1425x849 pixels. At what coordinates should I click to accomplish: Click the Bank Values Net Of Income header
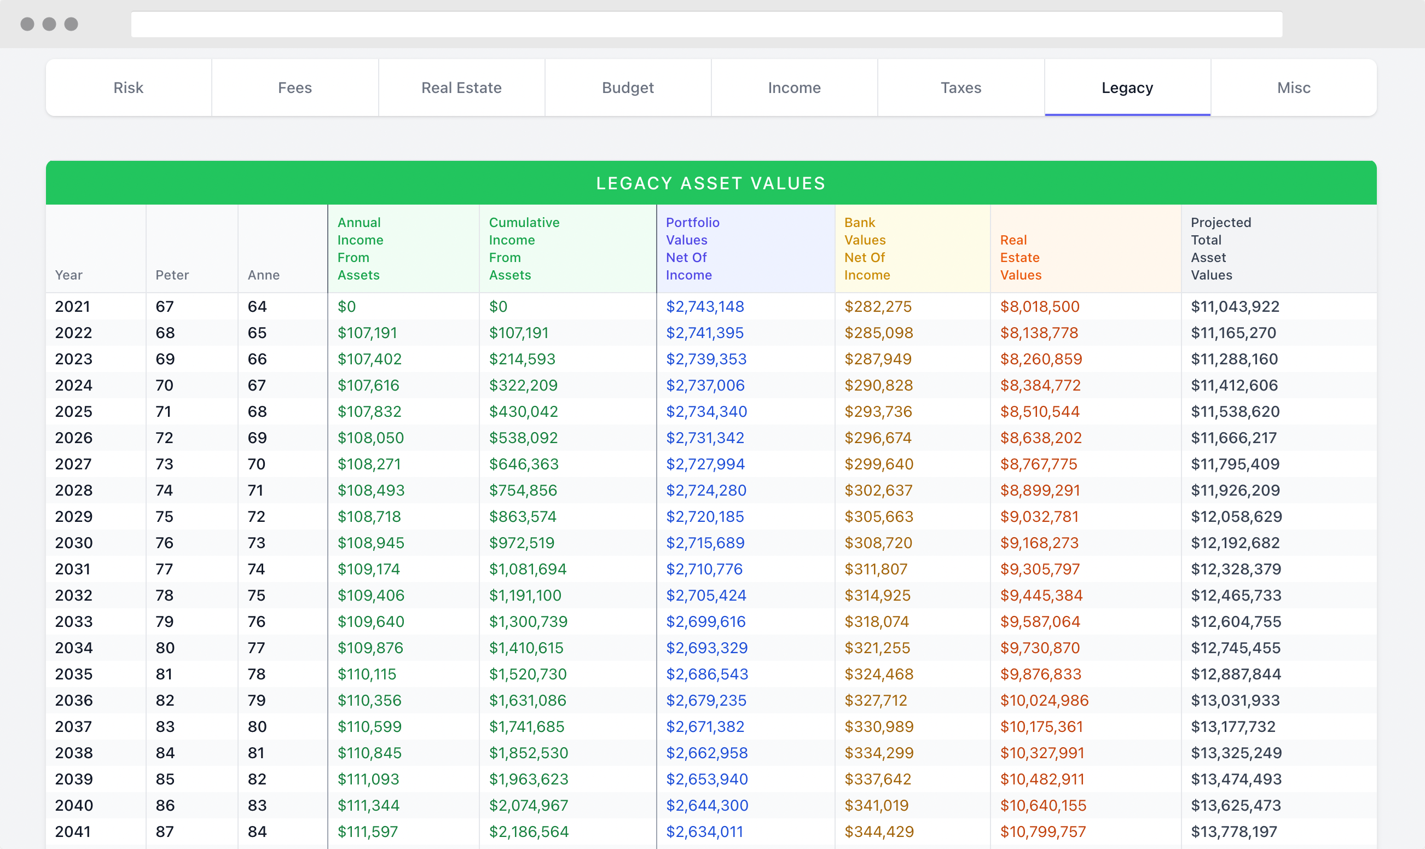tap(866, 248)
